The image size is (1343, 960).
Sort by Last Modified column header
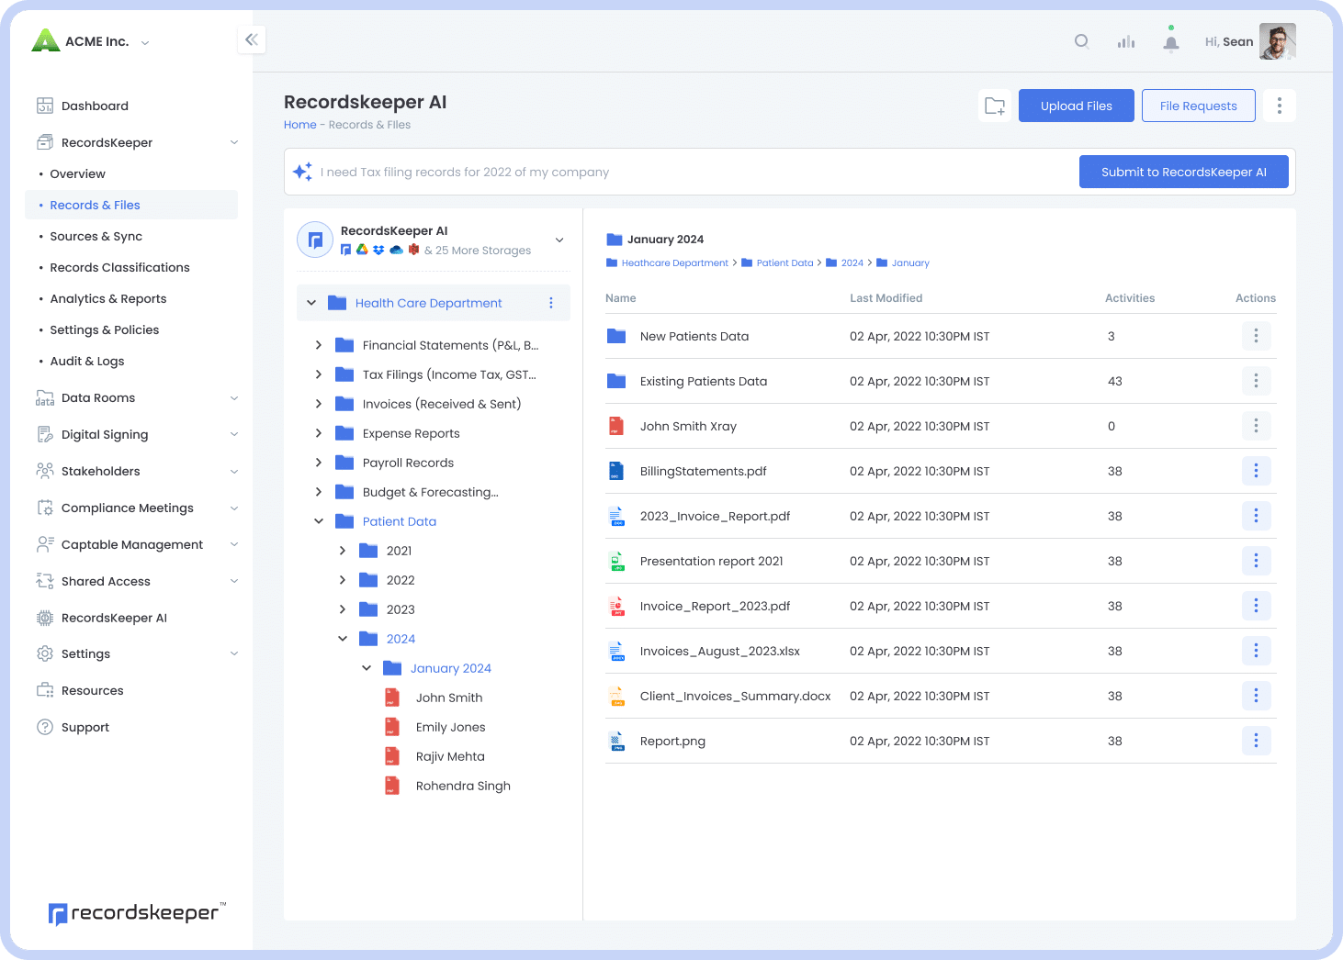point(886,298)
